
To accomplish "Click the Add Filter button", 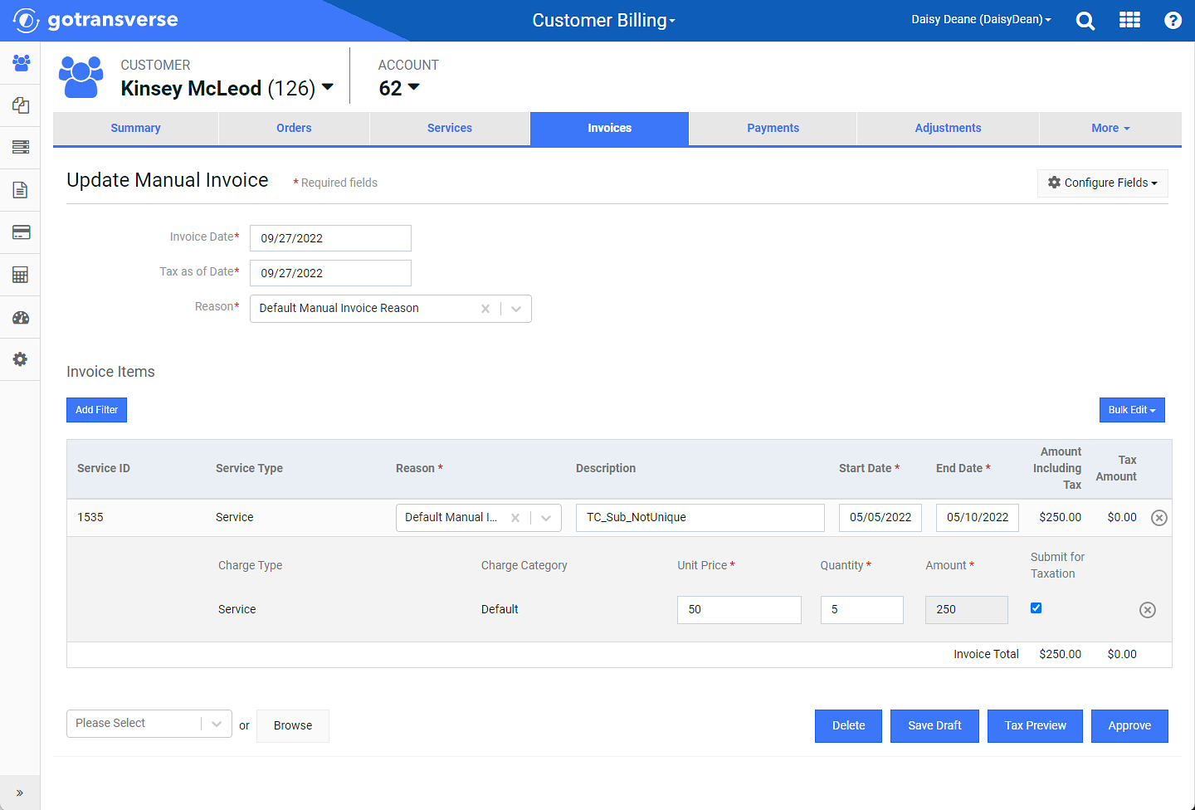I will point(96,410).
